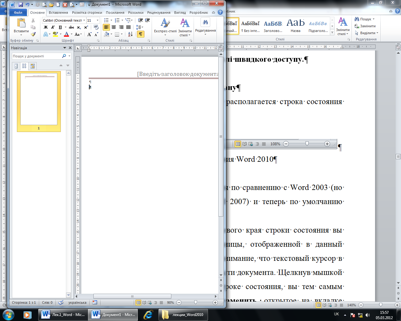Image resolution: width=401 pixels, height=321 pixels.
Task: Switch to the Вставлення tab
Action: coord(58,13)
